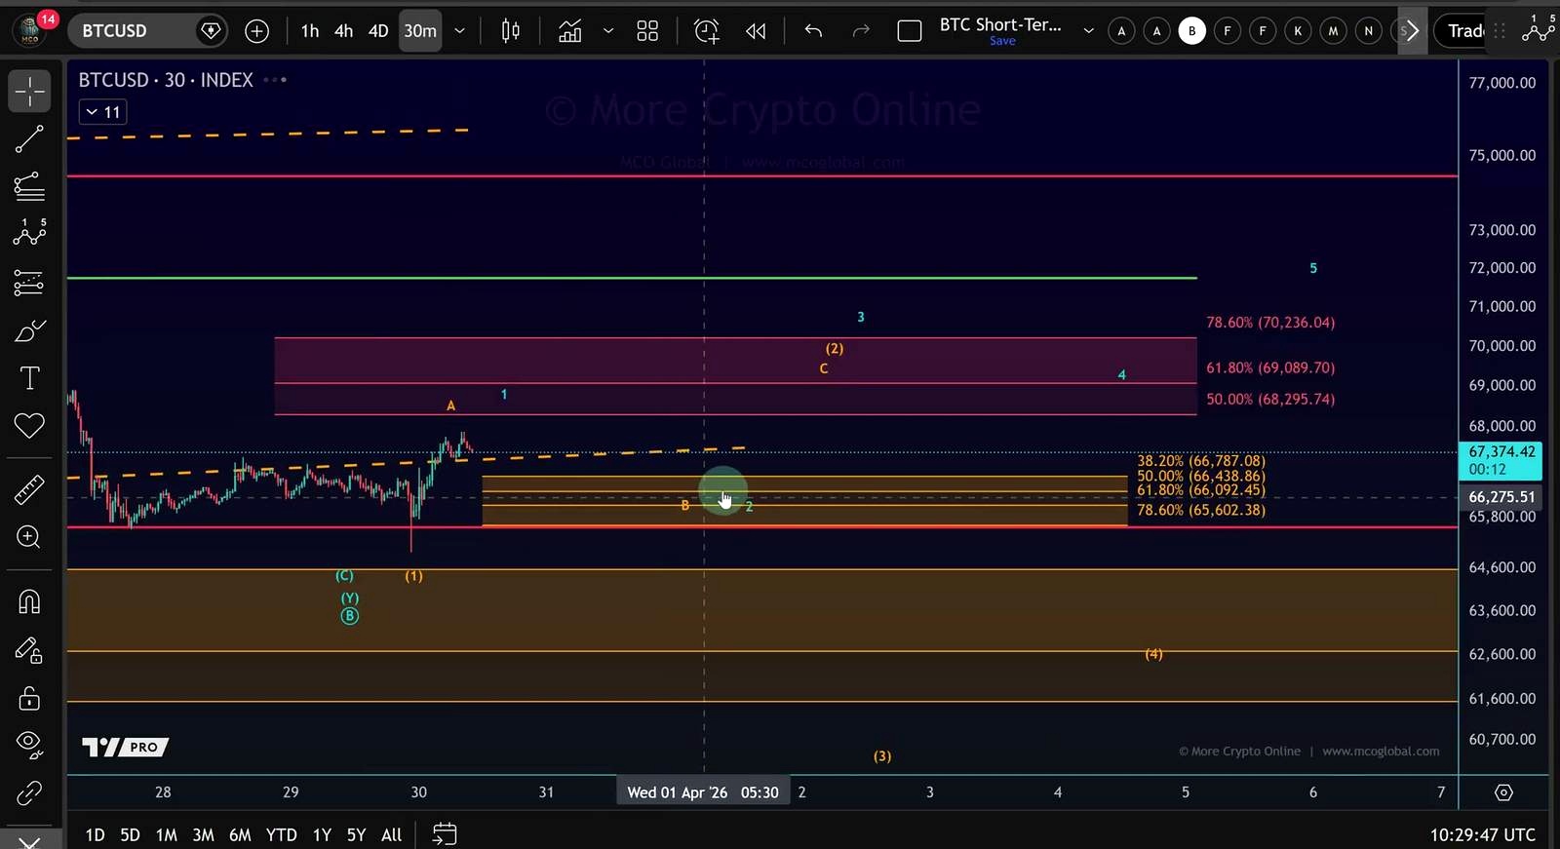Create an alert with the clock icon
The image size is (1560, 849).
coord(707,31)
